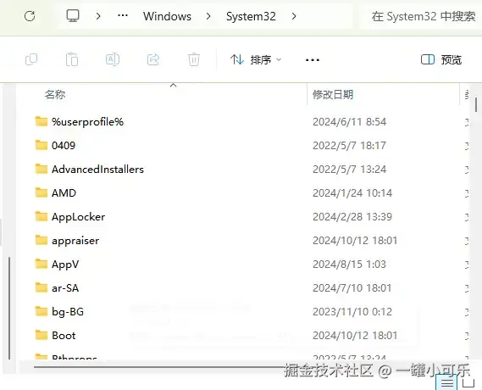Select the appraiser folder
The image size is (482, 390).
click(75, 241)
